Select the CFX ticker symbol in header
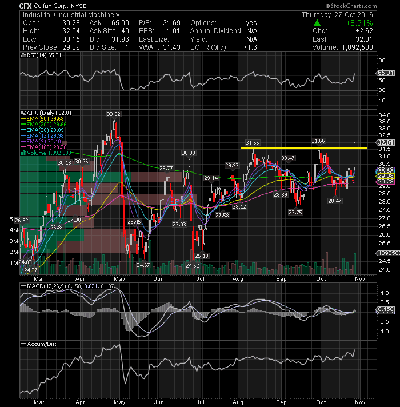Viewport: 400px width, 407px height. point(26,6)
